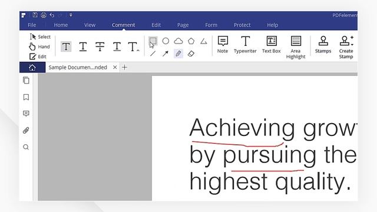This screenshot has width=377, height=212.
Task: Open the File menu
Action: [32, 25]
